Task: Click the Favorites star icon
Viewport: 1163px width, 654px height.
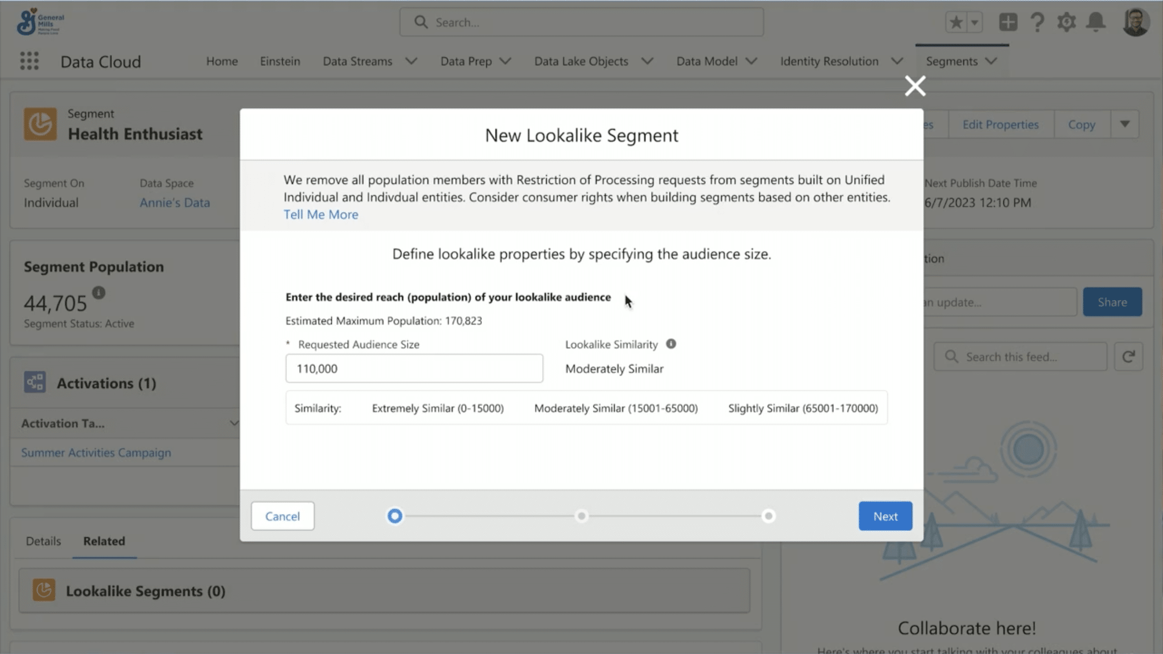Action: click(956, 22)
